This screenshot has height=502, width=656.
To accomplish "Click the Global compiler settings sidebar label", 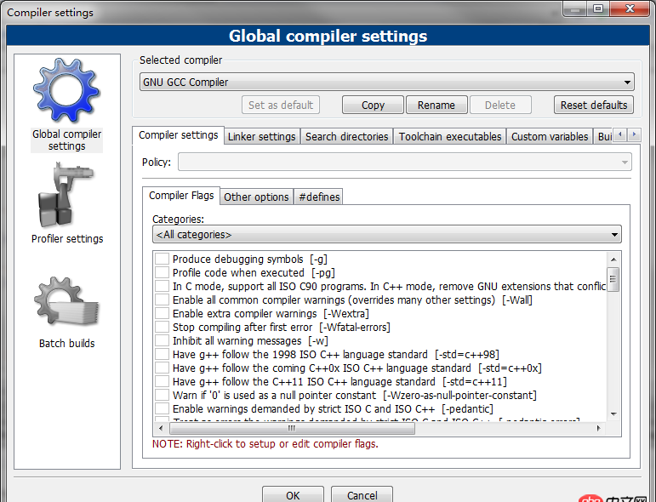I will click(67, 140).
